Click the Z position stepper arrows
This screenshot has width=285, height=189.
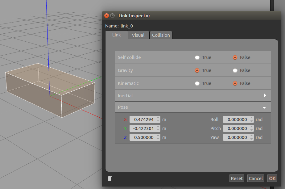[158, 137]
